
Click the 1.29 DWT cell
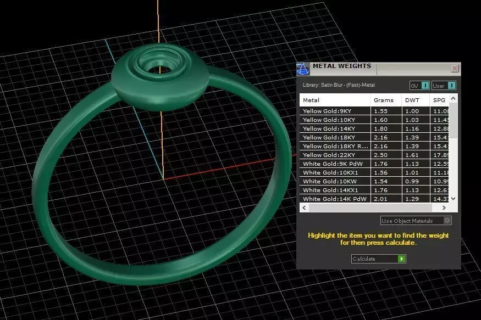(x=416, y=199)
